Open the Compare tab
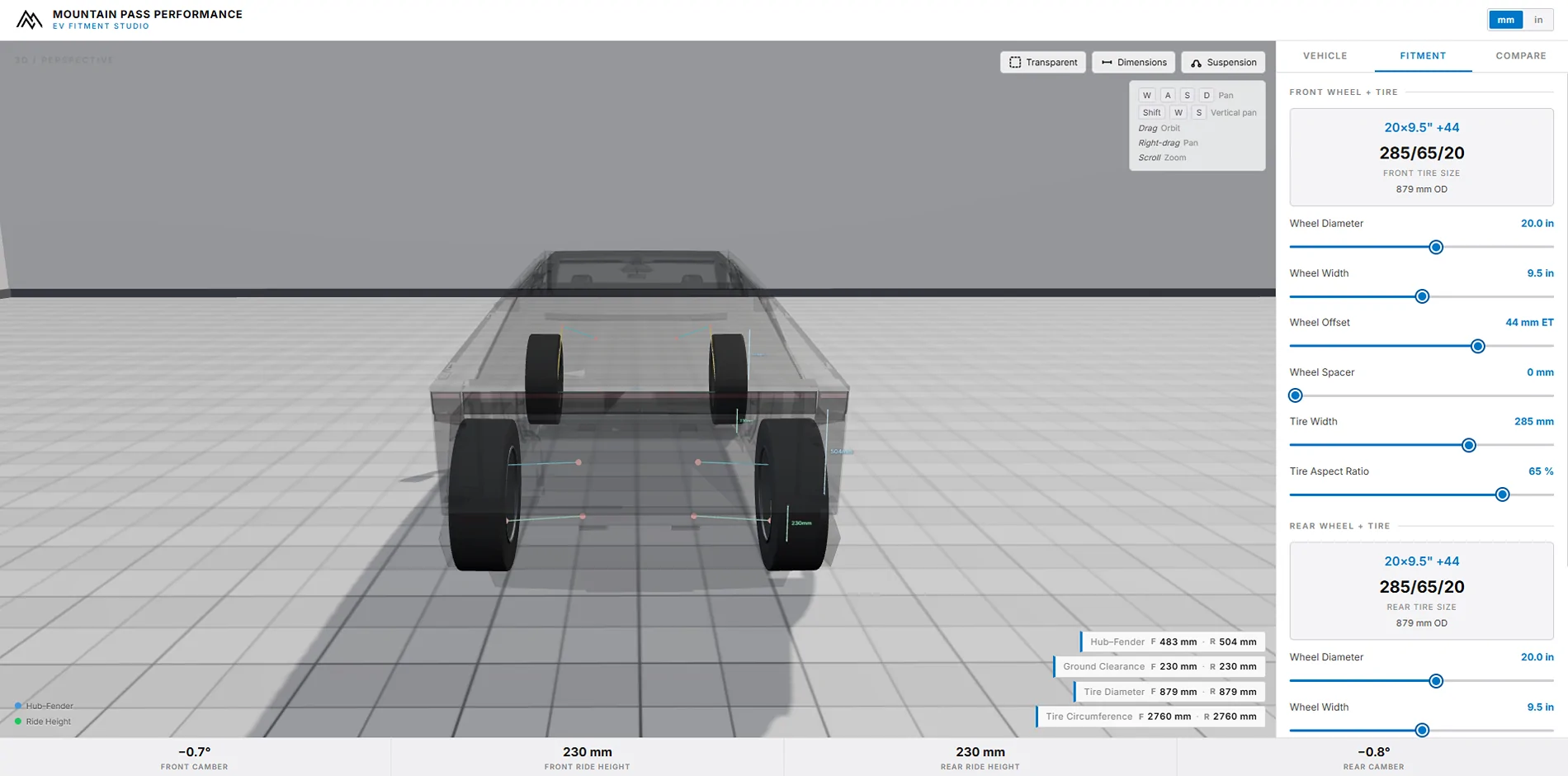This screenshot has width=1568, height=776. coord(1520,56)
